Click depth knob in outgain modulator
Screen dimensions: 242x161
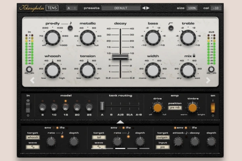[211, 142]
